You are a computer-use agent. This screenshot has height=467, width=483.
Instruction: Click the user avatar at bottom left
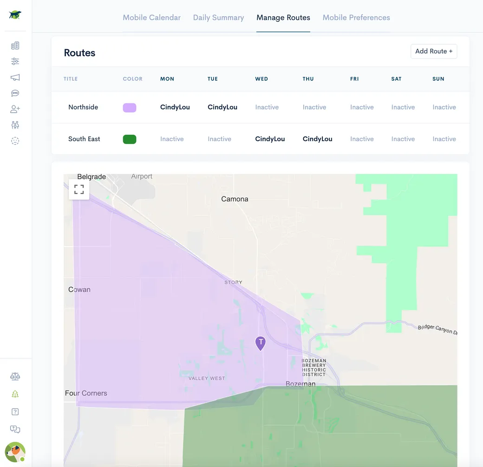point(15,452)
